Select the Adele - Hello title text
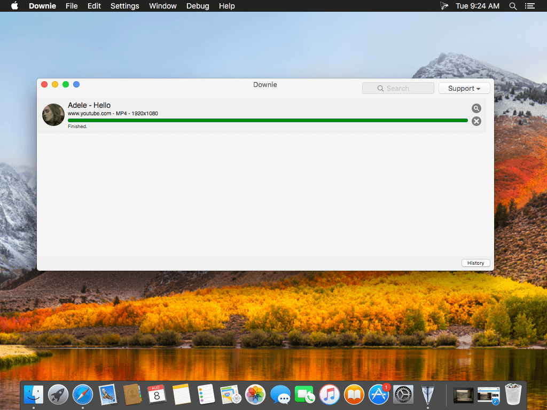 click(x=89, y=105)
